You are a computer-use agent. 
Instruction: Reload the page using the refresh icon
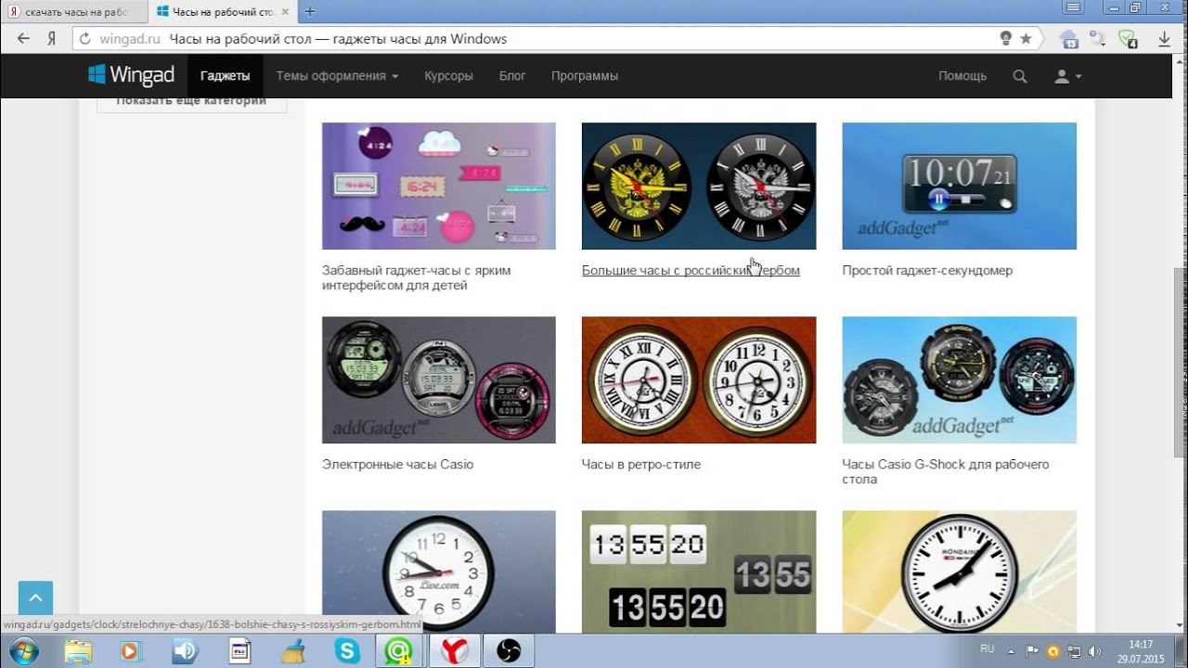click(84, 39)
